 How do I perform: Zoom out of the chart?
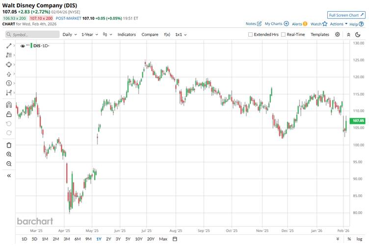9,164
